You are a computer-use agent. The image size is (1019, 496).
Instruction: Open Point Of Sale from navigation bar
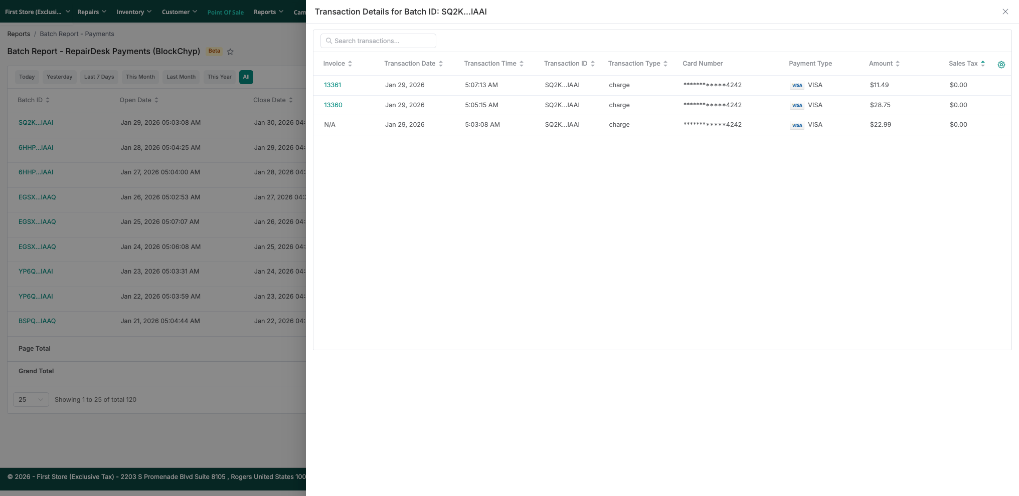[225, 12]
